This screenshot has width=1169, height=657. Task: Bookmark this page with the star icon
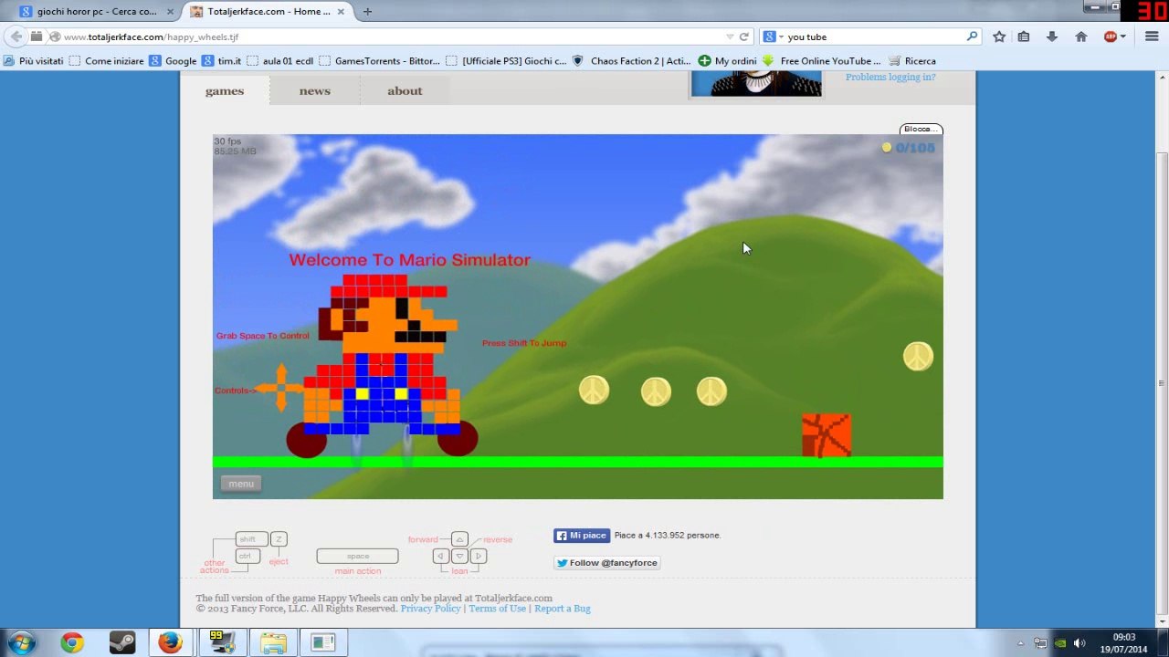(999, 36)
